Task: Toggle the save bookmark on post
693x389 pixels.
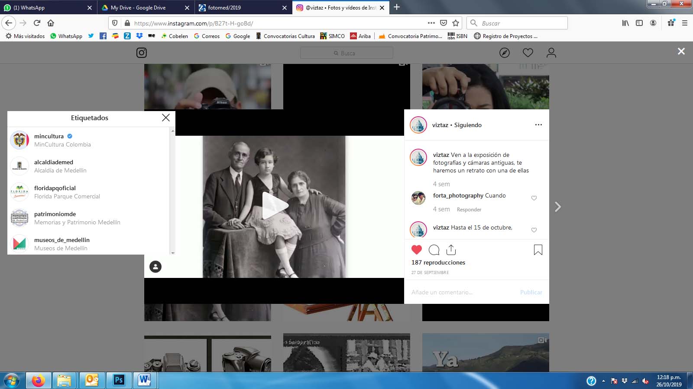Action: coord(538,250)
